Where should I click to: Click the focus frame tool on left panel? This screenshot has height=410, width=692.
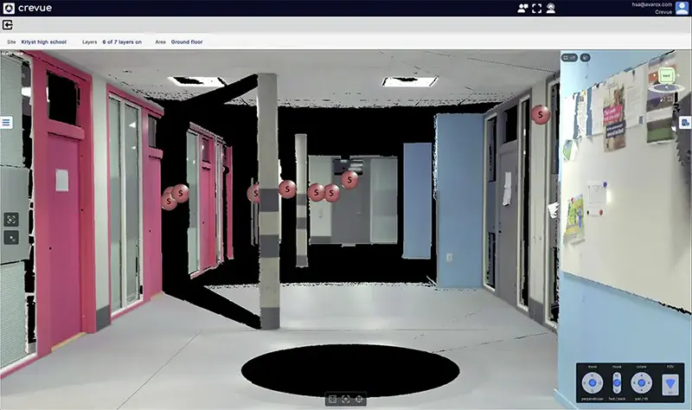11,219
